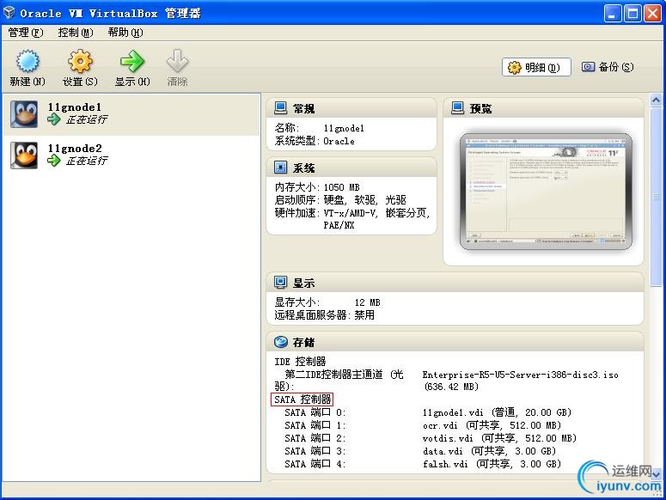Minimize the VirtualBox manager window
This screenshot has height=500, width=666.
613,14
